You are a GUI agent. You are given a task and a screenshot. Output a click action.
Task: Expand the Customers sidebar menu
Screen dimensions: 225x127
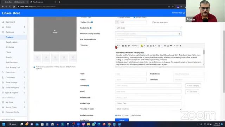click(x=25, y=78)
